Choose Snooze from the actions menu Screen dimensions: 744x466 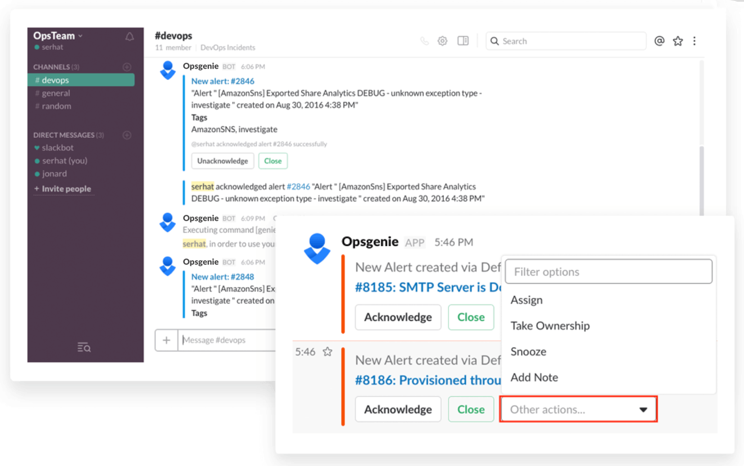[528, 351]
